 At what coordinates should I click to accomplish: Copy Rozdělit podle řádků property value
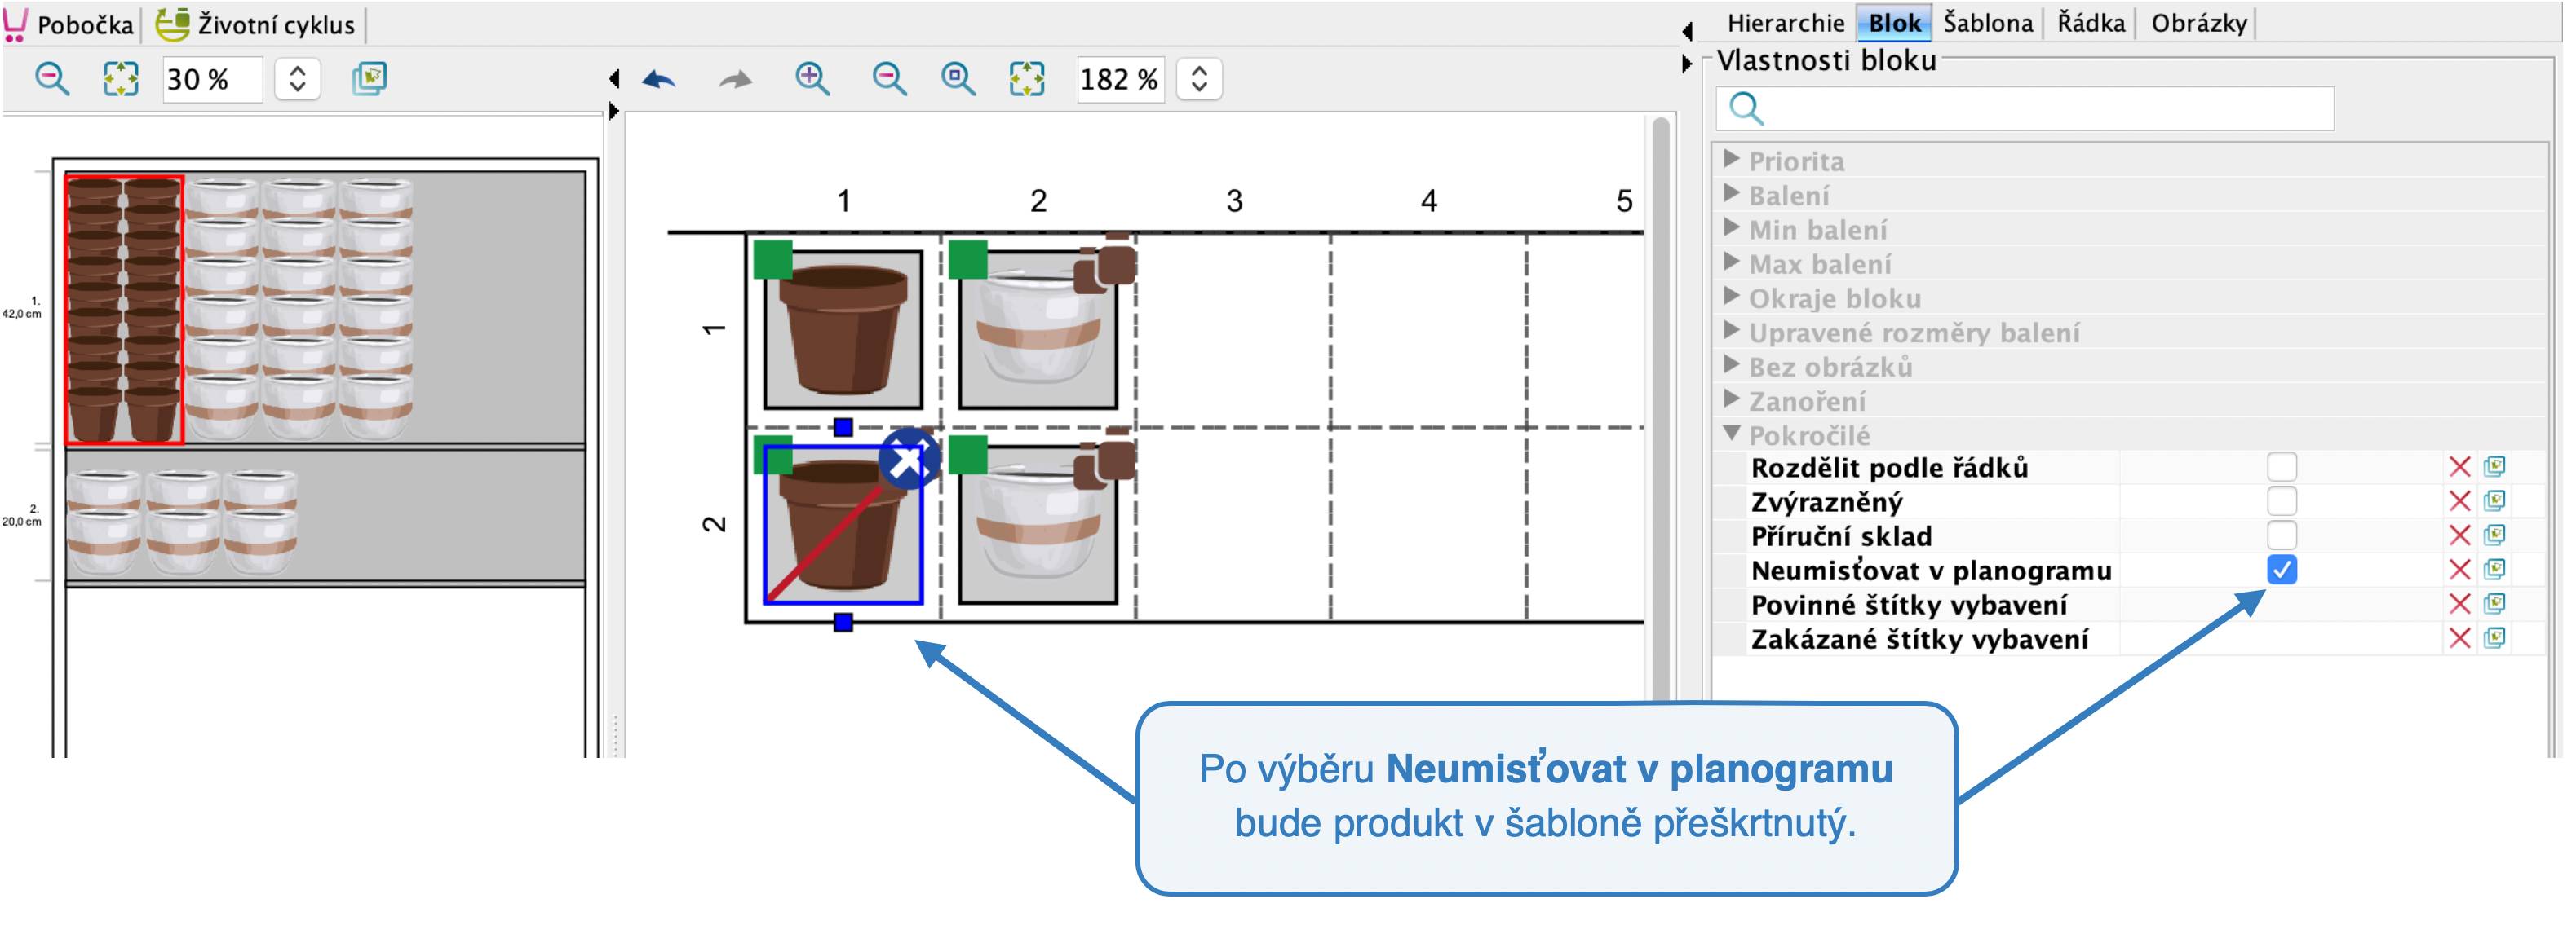[x=2494, y=466]
